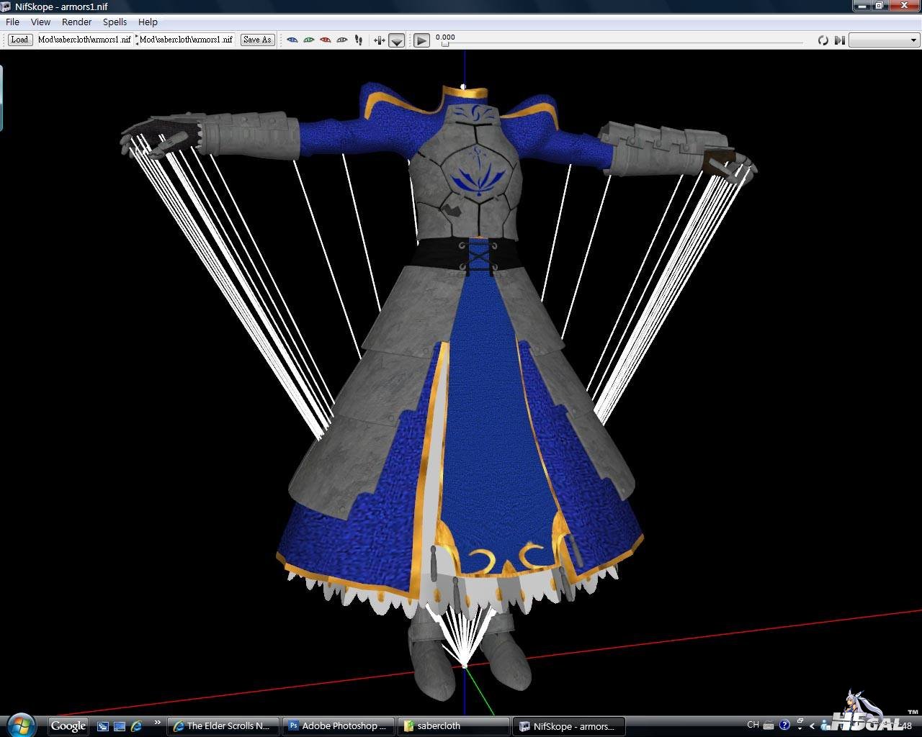Click the animation time slider
The height and width of the screenshot is (737, 922).
pyautogui.click(x=623, y=43)
